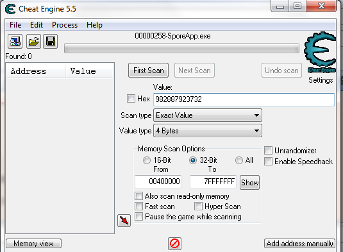
Task: Click Cheat Engine title bar logo icon
Action: click(x=10, y=9)
